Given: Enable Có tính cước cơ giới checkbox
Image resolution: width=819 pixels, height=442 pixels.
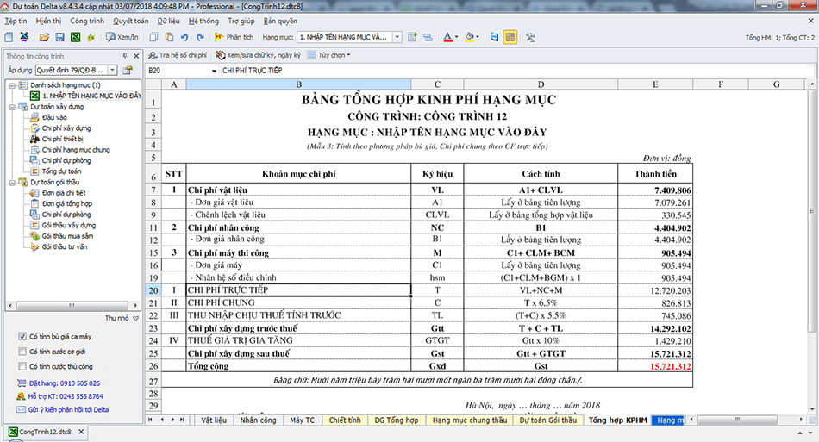Looking at the screenshot, I should (22, 352).
